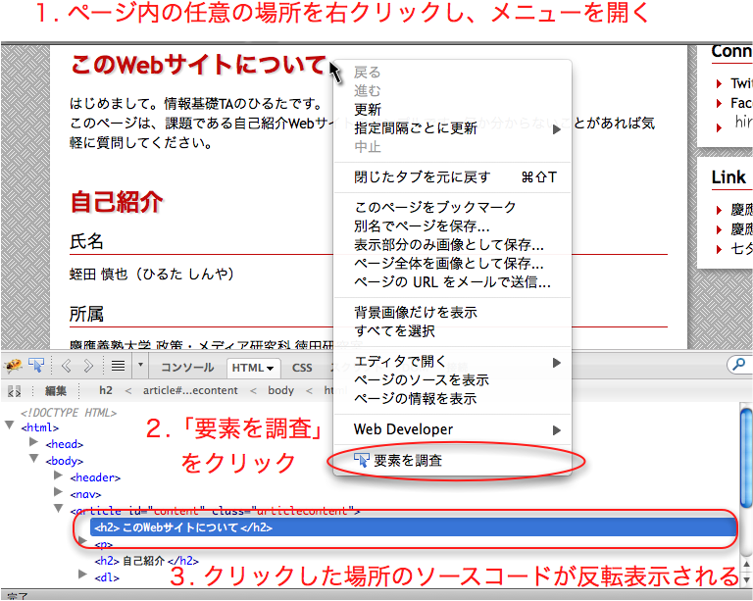Click the Firebug back arrow
This screenshot has height=601, width=753.
67,367
